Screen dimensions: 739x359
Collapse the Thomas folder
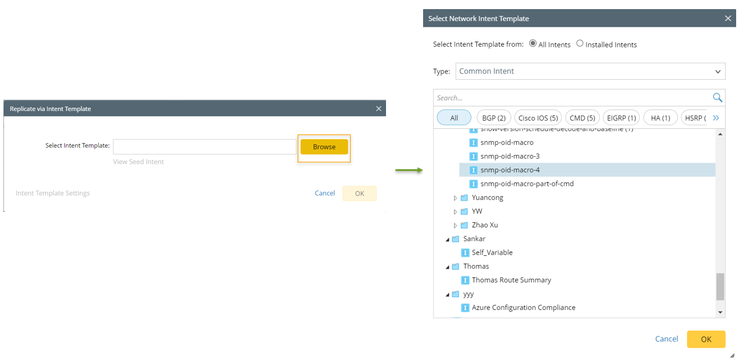click(x=448, y=267)
